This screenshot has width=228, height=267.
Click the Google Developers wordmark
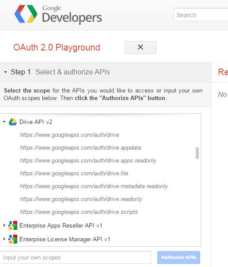pos(72,15)
